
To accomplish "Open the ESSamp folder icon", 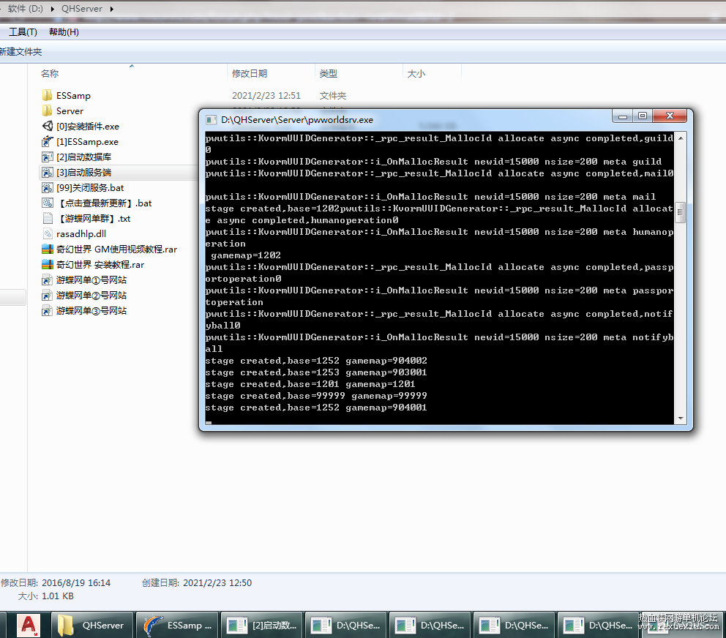I will click(47, 95).
